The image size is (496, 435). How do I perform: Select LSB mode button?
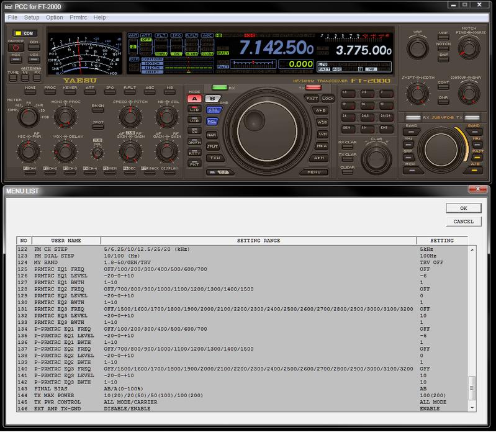[x=194, y=109]
